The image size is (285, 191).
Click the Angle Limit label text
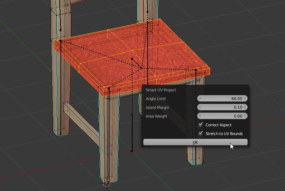tap(156, 99)
